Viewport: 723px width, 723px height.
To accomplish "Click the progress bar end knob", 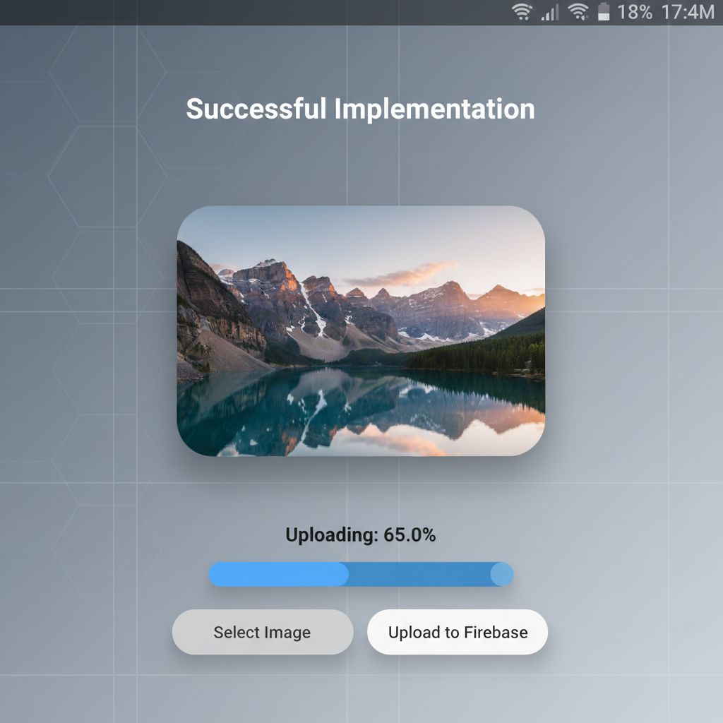I will click(502, 574).
